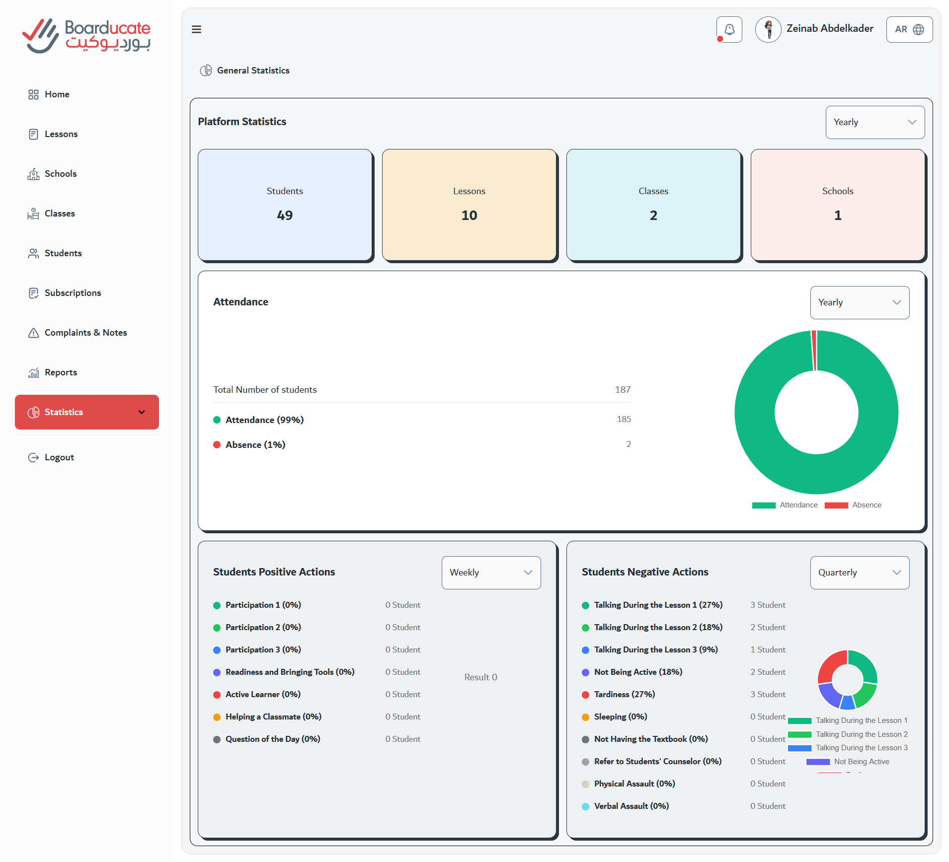Click the Logout arrow icon
This screenshot has height=862, width=949.
pos(33,457)
